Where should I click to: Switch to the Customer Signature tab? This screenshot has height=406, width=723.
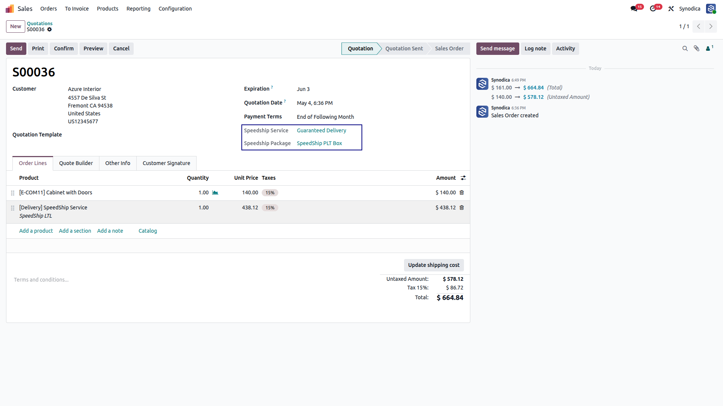pyautogui.click(x=166, y=163)
